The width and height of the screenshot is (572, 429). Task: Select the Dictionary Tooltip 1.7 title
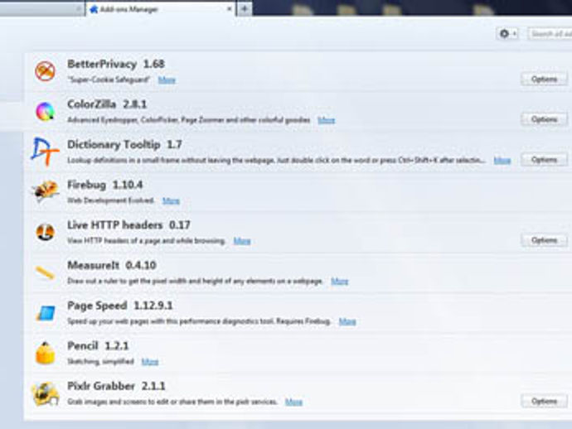pyautogui.click(x=124, y=145)
